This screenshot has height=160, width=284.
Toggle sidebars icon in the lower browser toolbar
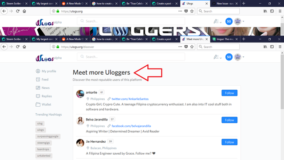coord(272,47)
